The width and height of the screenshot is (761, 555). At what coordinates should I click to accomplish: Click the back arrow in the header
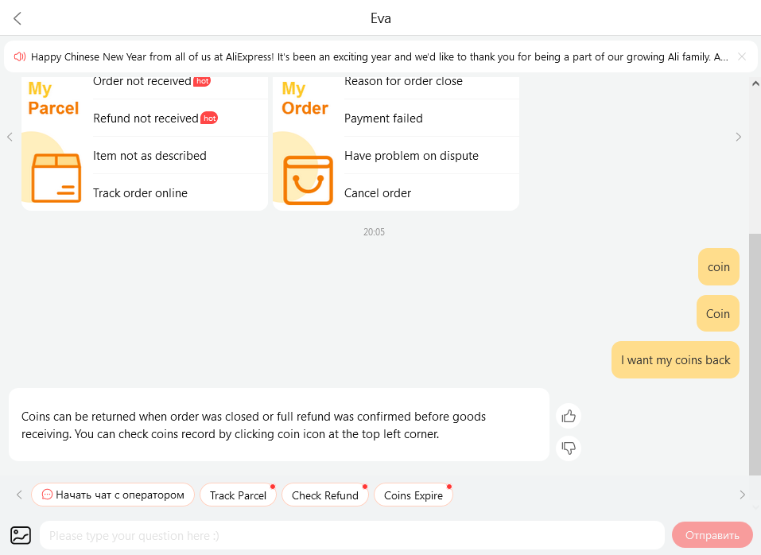click(17, 18)
